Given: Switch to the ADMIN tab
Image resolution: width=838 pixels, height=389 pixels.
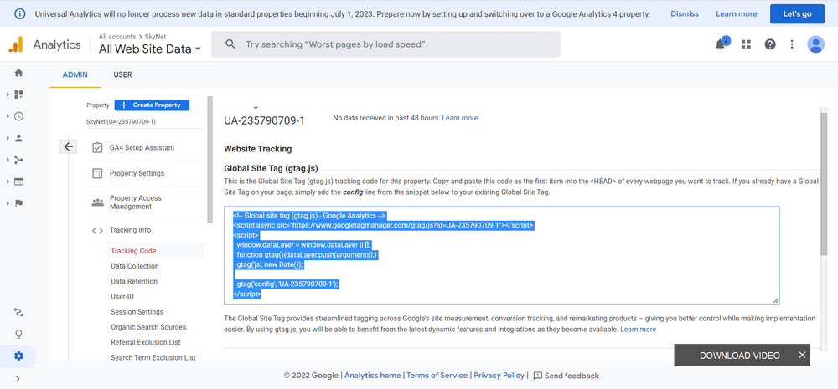Looking at the screenshot, I should click(75, 74).
